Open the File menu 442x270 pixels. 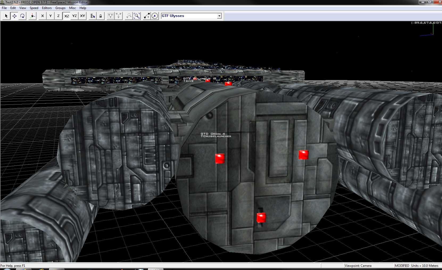coord(4,8)
